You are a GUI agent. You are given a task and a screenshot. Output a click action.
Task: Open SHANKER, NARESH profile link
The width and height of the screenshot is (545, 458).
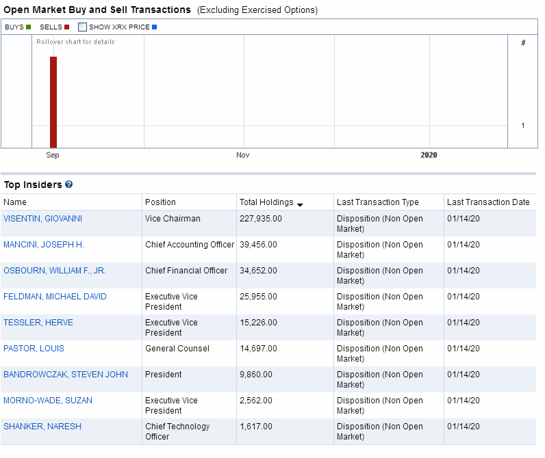tap(42, 427)
